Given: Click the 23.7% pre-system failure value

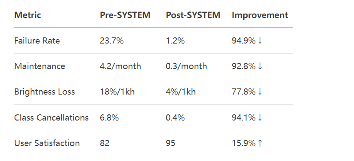Looking at the screenshot, I should [112, 41].
